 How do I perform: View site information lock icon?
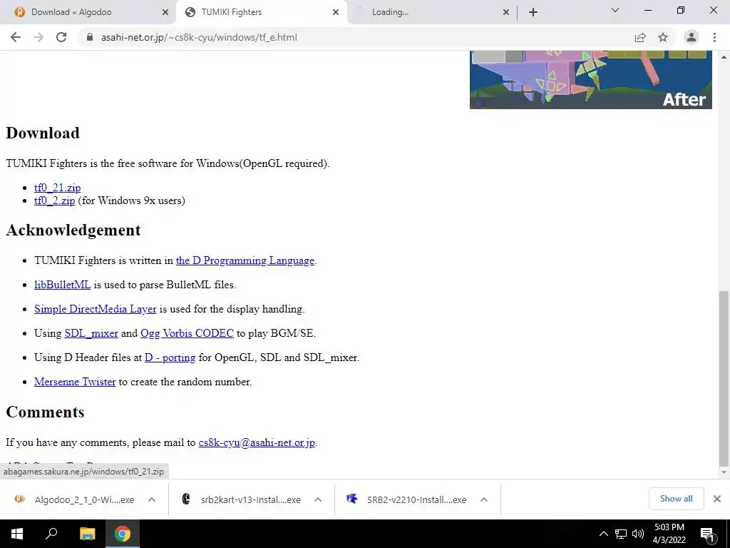tap(90, 37)
